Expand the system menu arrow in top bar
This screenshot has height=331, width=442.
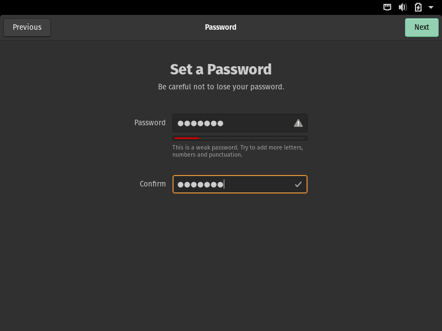coord(431,7)
